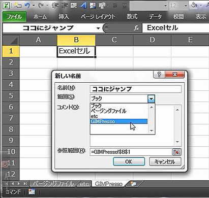Click the insert function fx icon
The image size is (209, 198).
(x=136, y=28)
